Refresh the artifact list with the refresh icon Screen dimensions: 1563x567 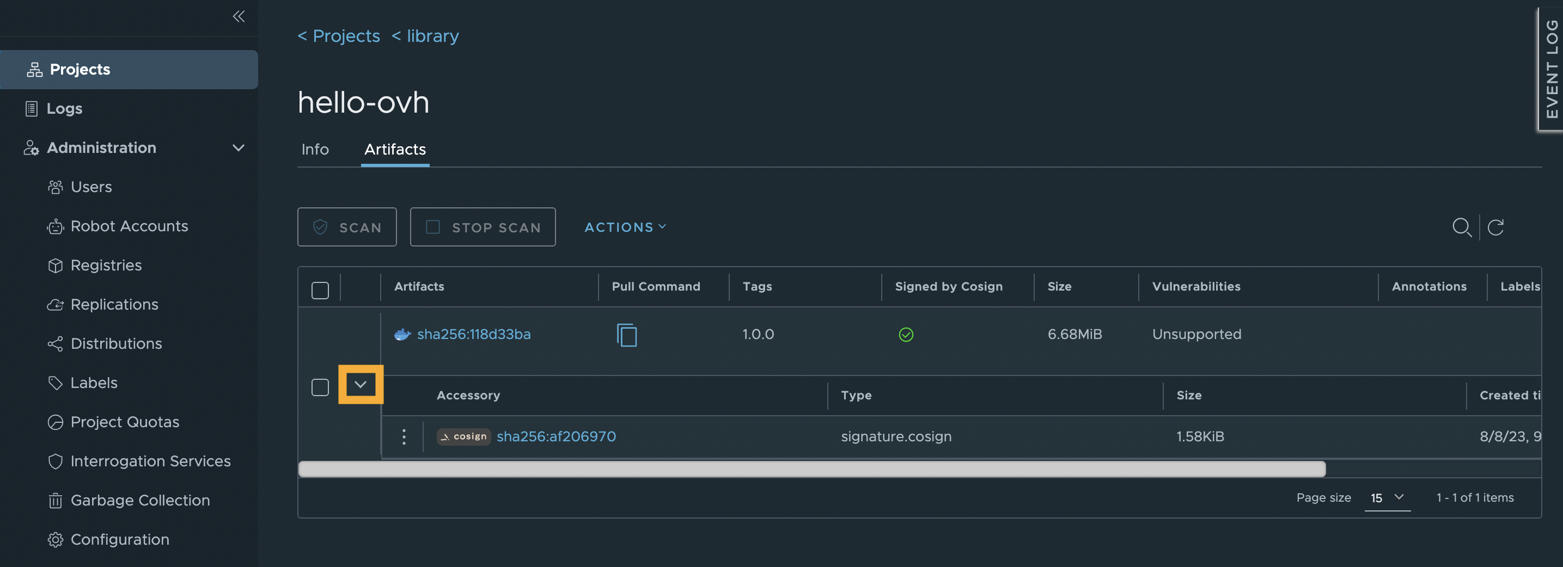point(1495,227)
